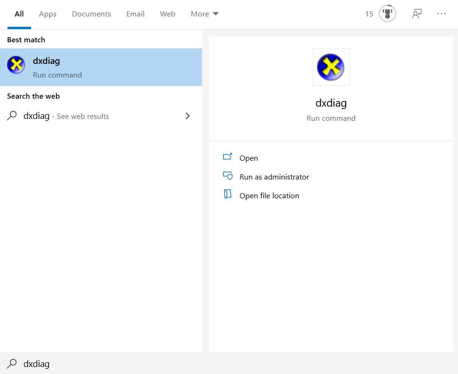Click the Open action icon
This screenshot has height=374, width=458.
click(227, 156)
